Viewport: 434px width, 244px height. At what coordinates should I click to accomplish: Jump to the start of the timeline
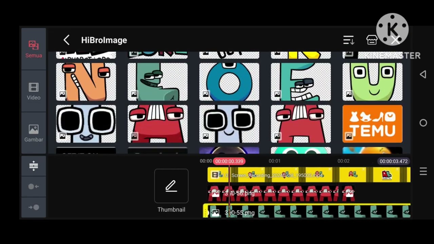pos(34,186)
